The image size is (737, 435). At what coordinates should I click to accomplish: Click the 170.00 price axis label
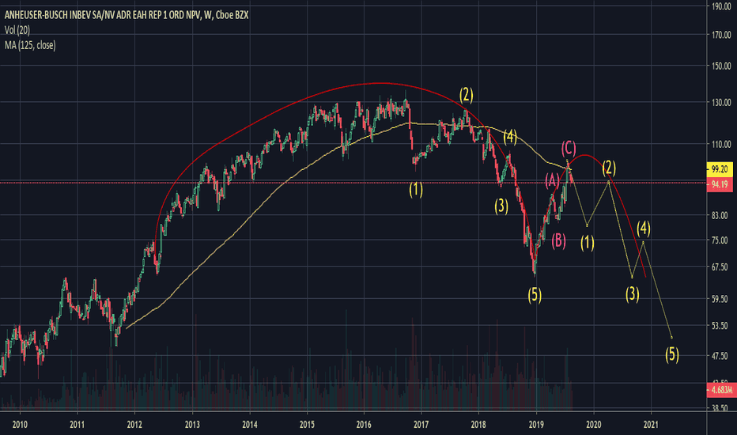pyautogui.click(x=721, y=35)
